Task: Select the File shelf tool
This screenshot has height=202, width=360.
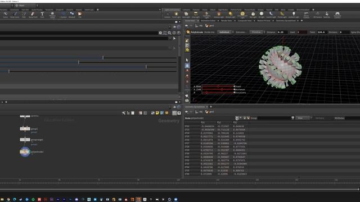Action: tap(80, 15)
